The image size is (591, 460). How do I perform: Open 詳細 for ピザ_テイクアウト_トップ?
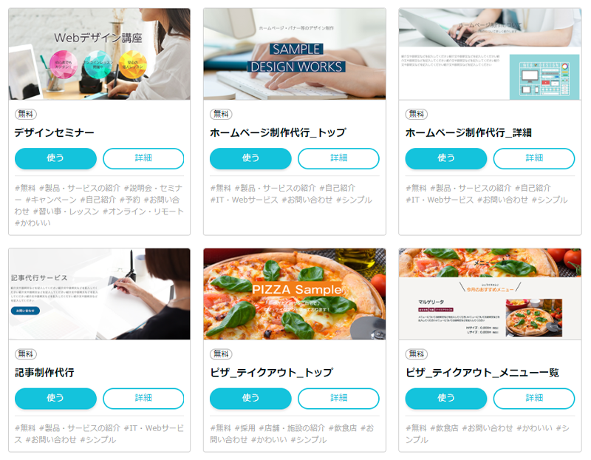(338, 398)
